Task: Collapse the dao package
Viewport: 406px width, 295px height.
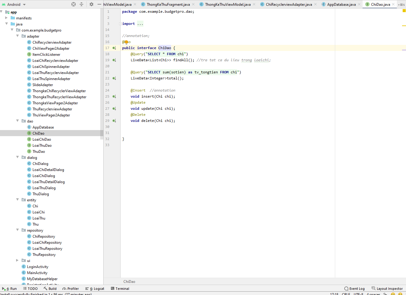Action: 17,121
